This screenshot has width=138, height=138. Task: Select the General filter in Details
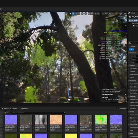tap(132, 47)
